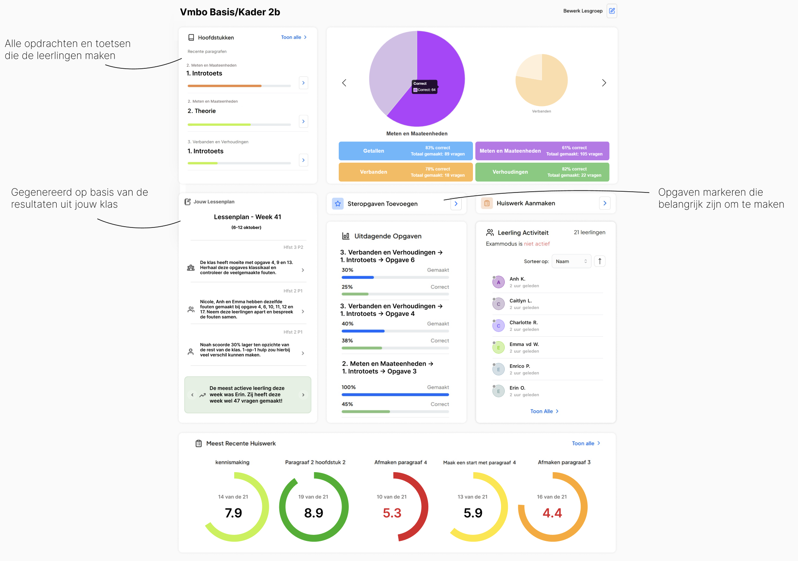Open the Paragraaf 2 hoofdstuk 2 homework gauge

tap(313, 506)
